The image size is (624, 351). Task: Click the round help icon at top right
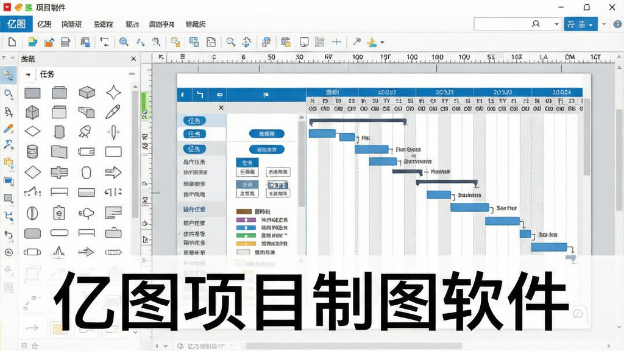(x=617, y=24)
